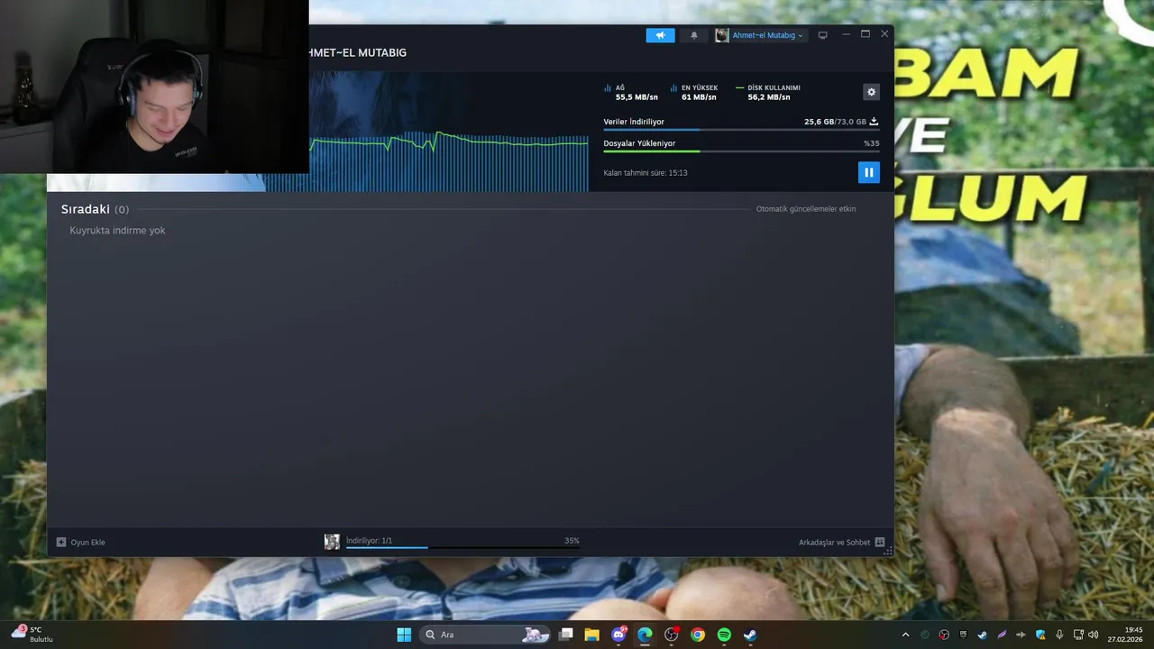Click the friends chat icon at bottom right
The height and width of the screenshot is (649, 1154).
point(880,543)
